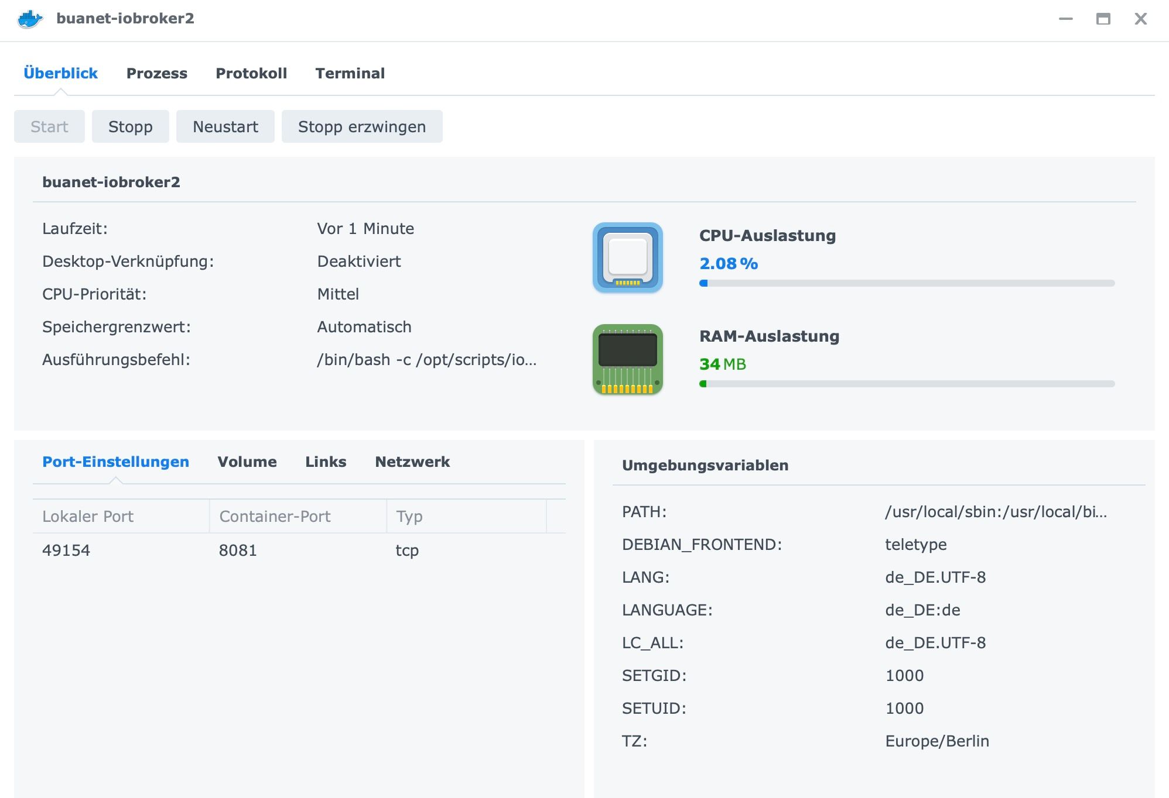1169x798 pixels.
Task: Click the RAM-Auslastung label
Action: (x=769, y=336)
